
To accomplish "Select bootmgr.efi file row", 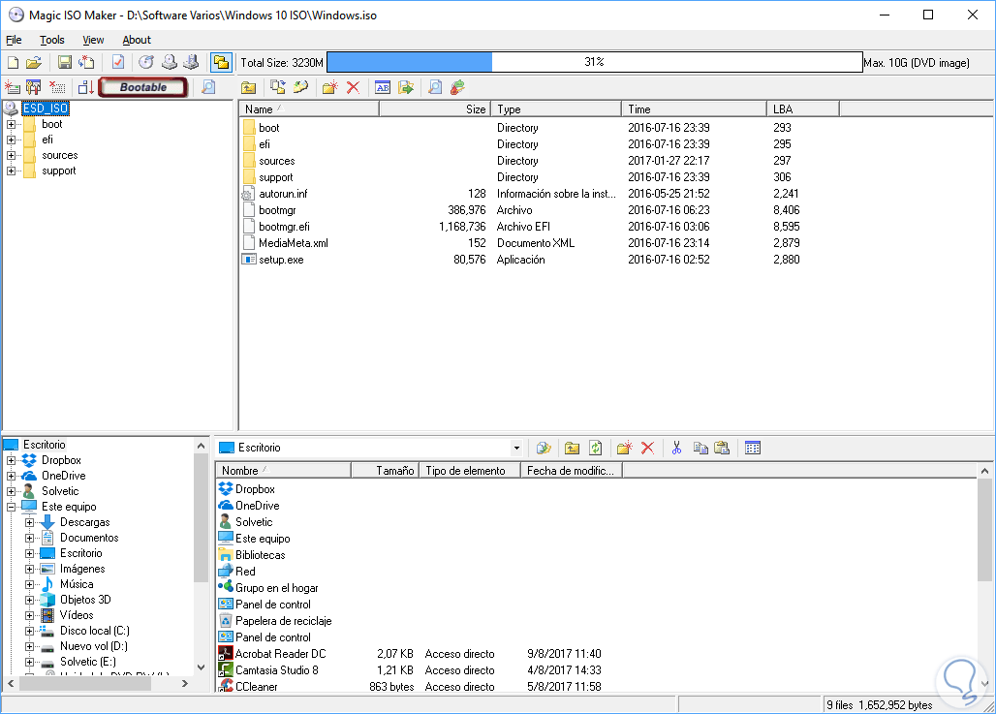I will [284, 227].
